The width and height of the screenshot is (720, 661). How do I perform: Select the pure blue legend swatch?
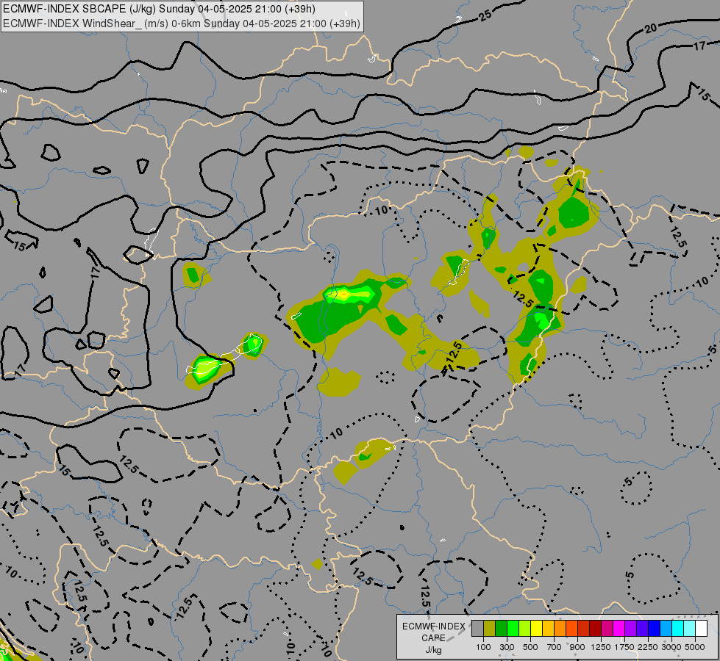655,629
